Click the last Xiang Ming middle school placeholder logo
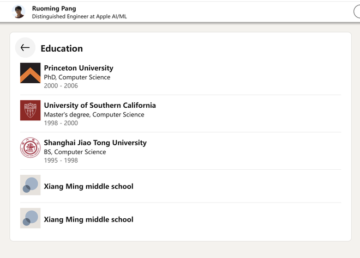Image resolution: width=360 pixels, height=258 pixels. (x=31, y=218)
